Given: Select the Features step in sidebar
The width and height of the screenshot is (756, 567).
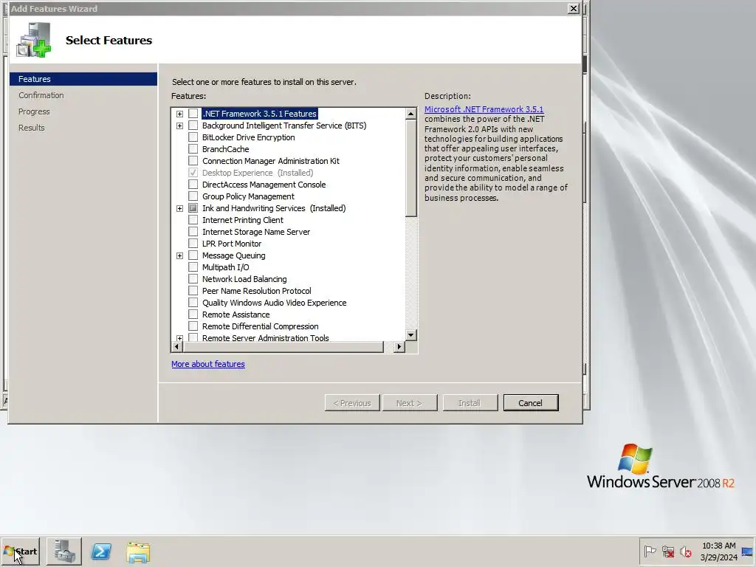Looking at the screenshot, I should pos(83,79).
